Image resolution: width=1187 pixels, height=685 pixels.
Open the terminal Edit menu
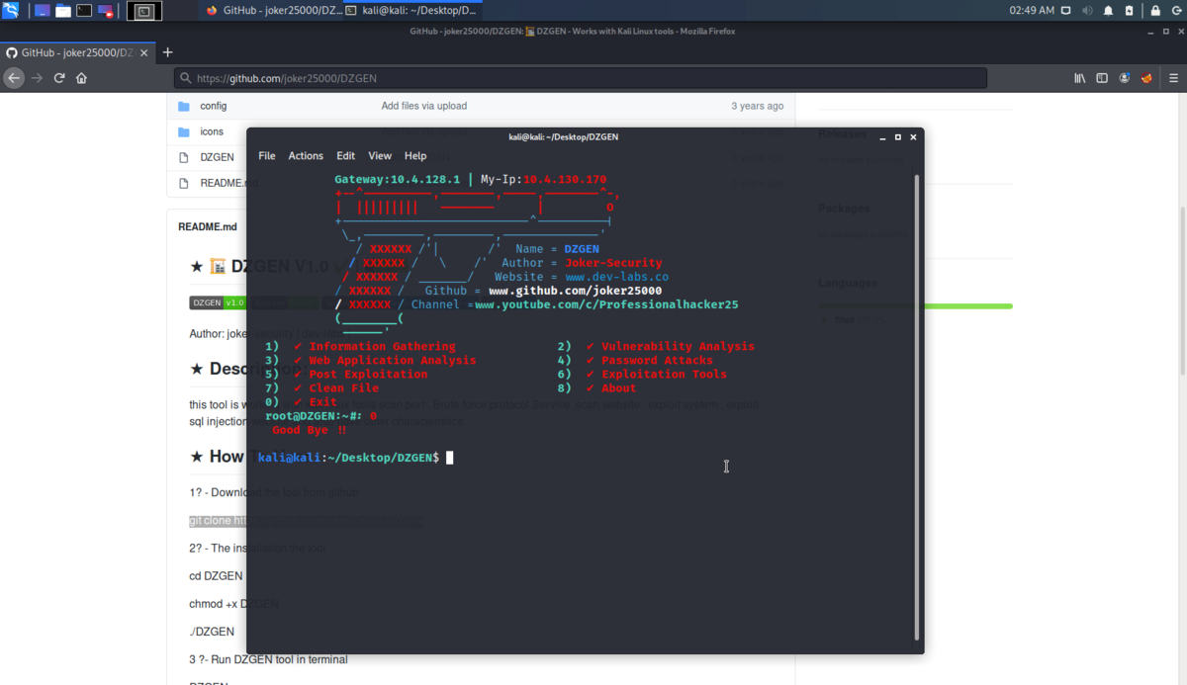345,156
